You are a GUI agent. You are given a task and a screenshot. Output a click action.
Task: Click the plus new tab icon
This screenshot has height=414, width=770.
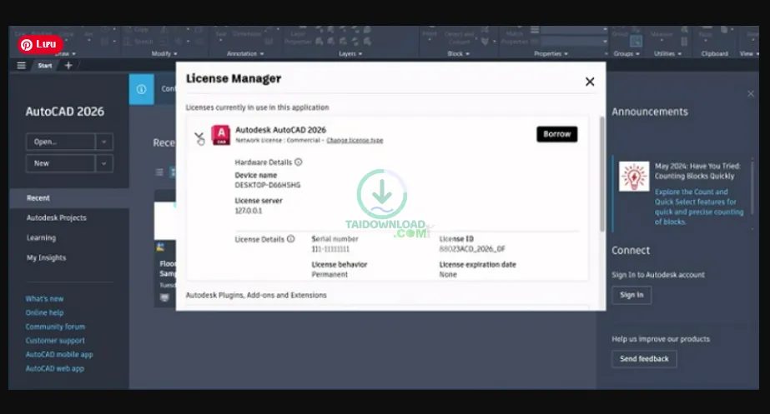point(68,65)
